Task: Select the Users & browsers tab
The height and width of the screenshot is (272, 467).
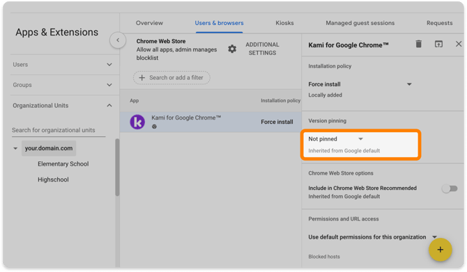Action: pyautogui.click(x=219, y=23)
